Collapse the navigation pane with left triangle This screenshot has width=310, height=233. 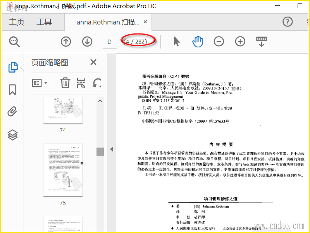[112, 149]
